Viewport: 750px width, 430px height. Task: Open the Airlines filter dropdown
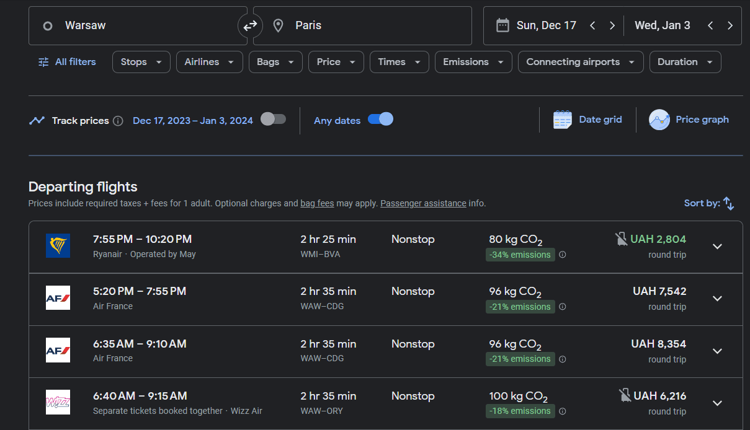(x=209, y=61)
